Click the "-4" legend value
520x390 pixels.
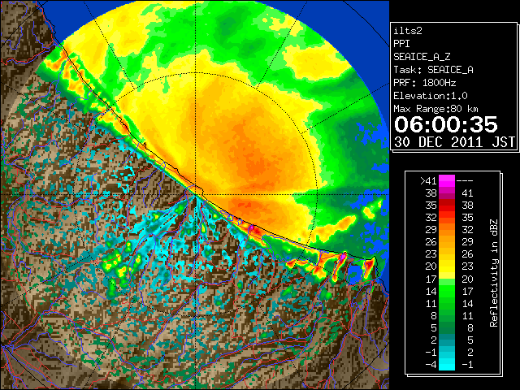coord(431,365)
